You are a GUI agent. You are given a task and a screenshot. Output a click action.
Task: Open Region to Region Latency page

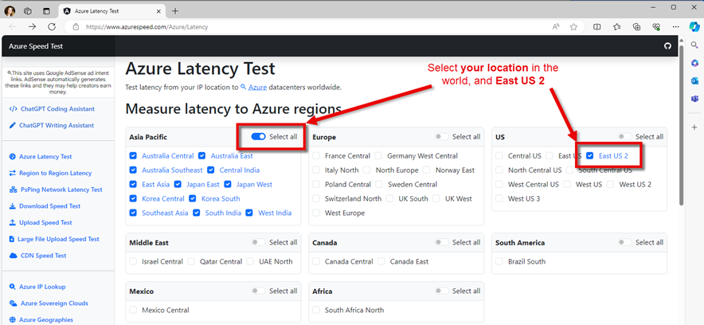click(x=55, y=173)
